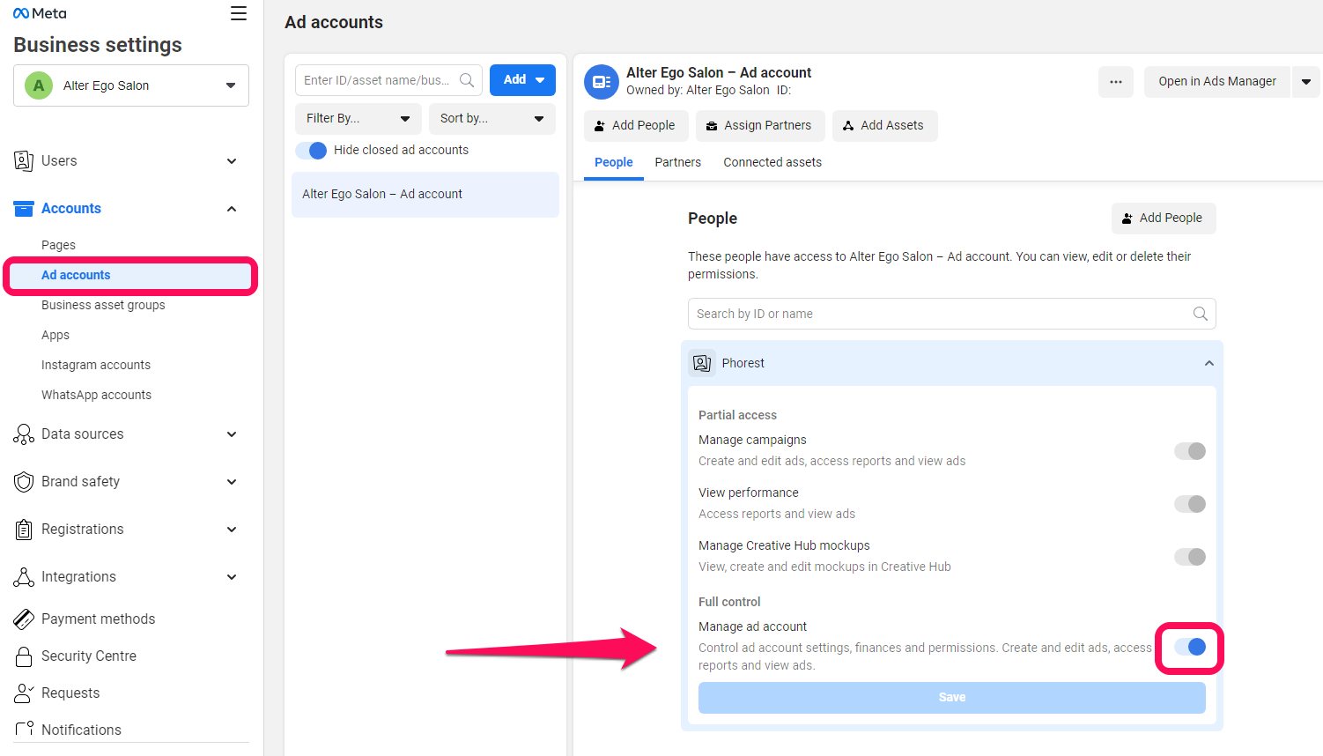
Task: Expand the Integrations section
Action: [x=232, y=577]
